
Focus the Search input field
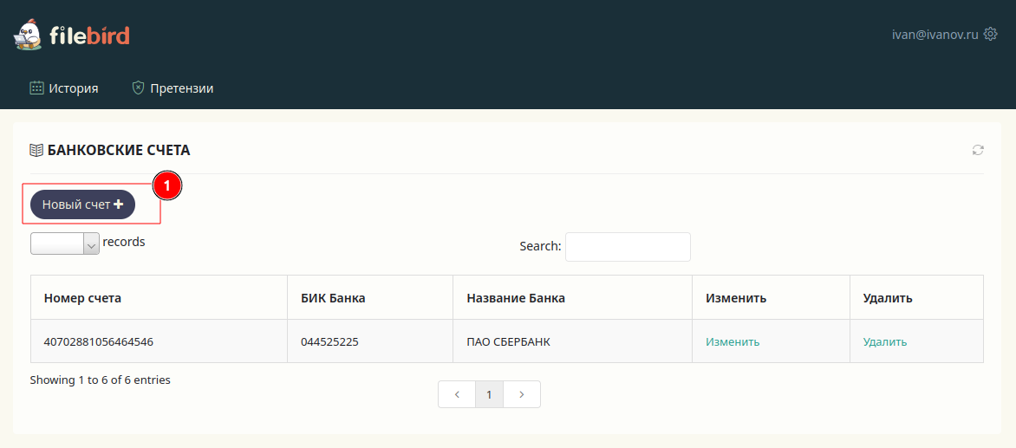point(628,247)
